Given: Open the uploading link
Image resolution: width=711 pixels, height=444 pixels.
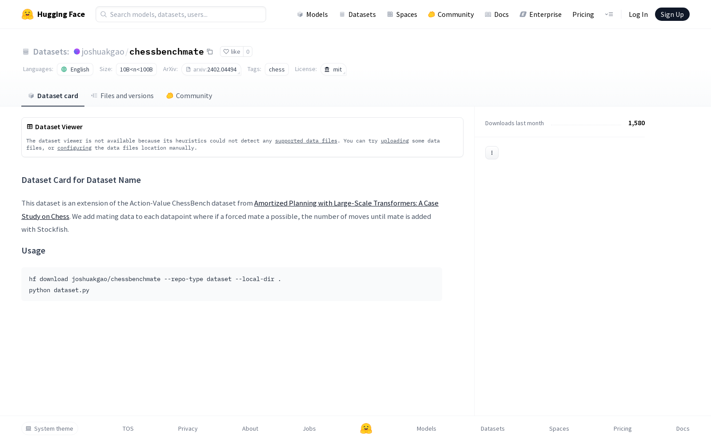Looking at the screenshot, I should point(395,141).
